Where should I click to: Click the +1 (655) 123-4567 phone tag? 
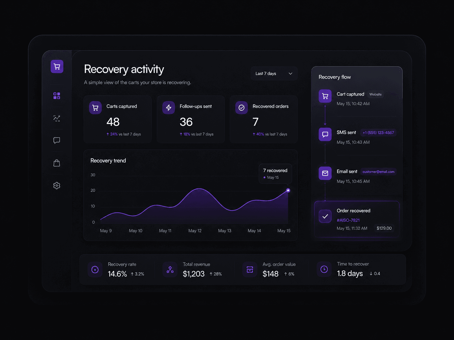tap(378, 133)
